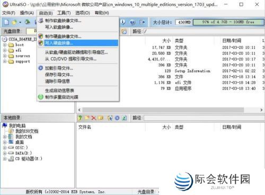Click the new folder icon in local toolbar
This screenshot has width=265, height=195.
tap(87, 118)
